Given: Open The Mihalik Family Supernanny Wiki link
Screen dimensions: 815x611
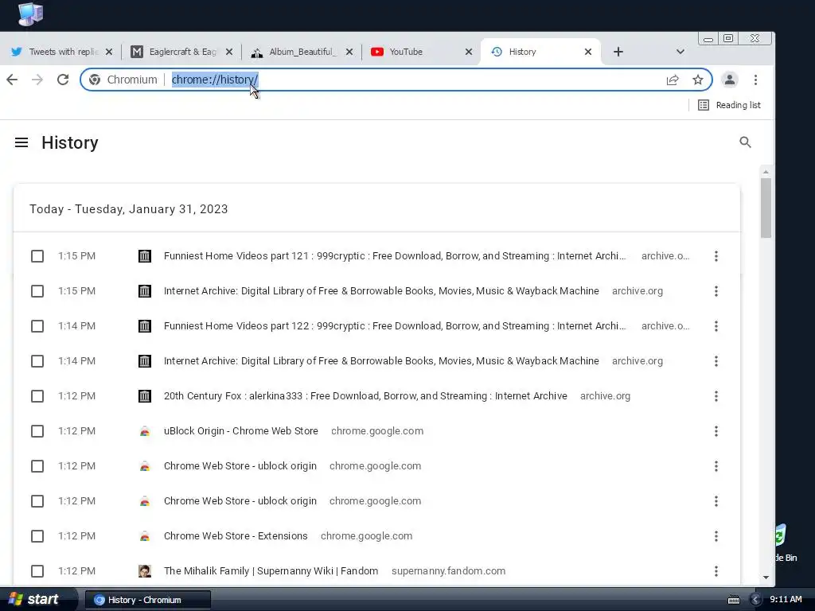Looking at the screenshot, I should point(271,571).
